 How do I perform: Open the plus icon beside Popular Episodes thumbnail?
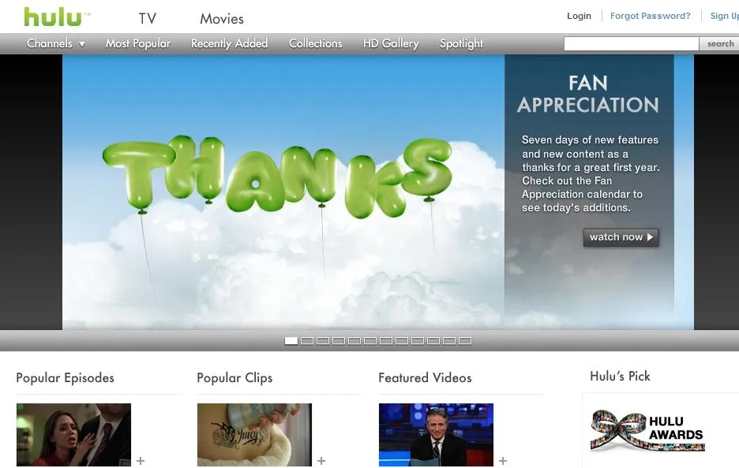coord(141,461)
